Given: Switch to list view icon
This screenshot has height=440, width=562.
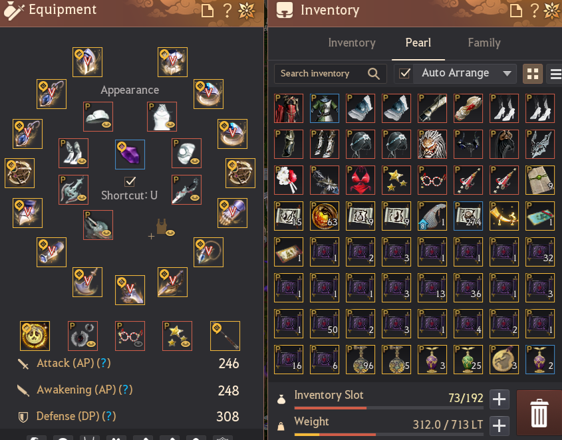Looking at the screenshot, I should (555, 74).
